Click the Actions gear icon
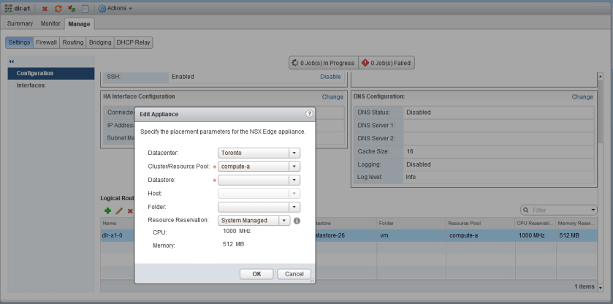This screenshot has width=613, height=304. (102, 9)
